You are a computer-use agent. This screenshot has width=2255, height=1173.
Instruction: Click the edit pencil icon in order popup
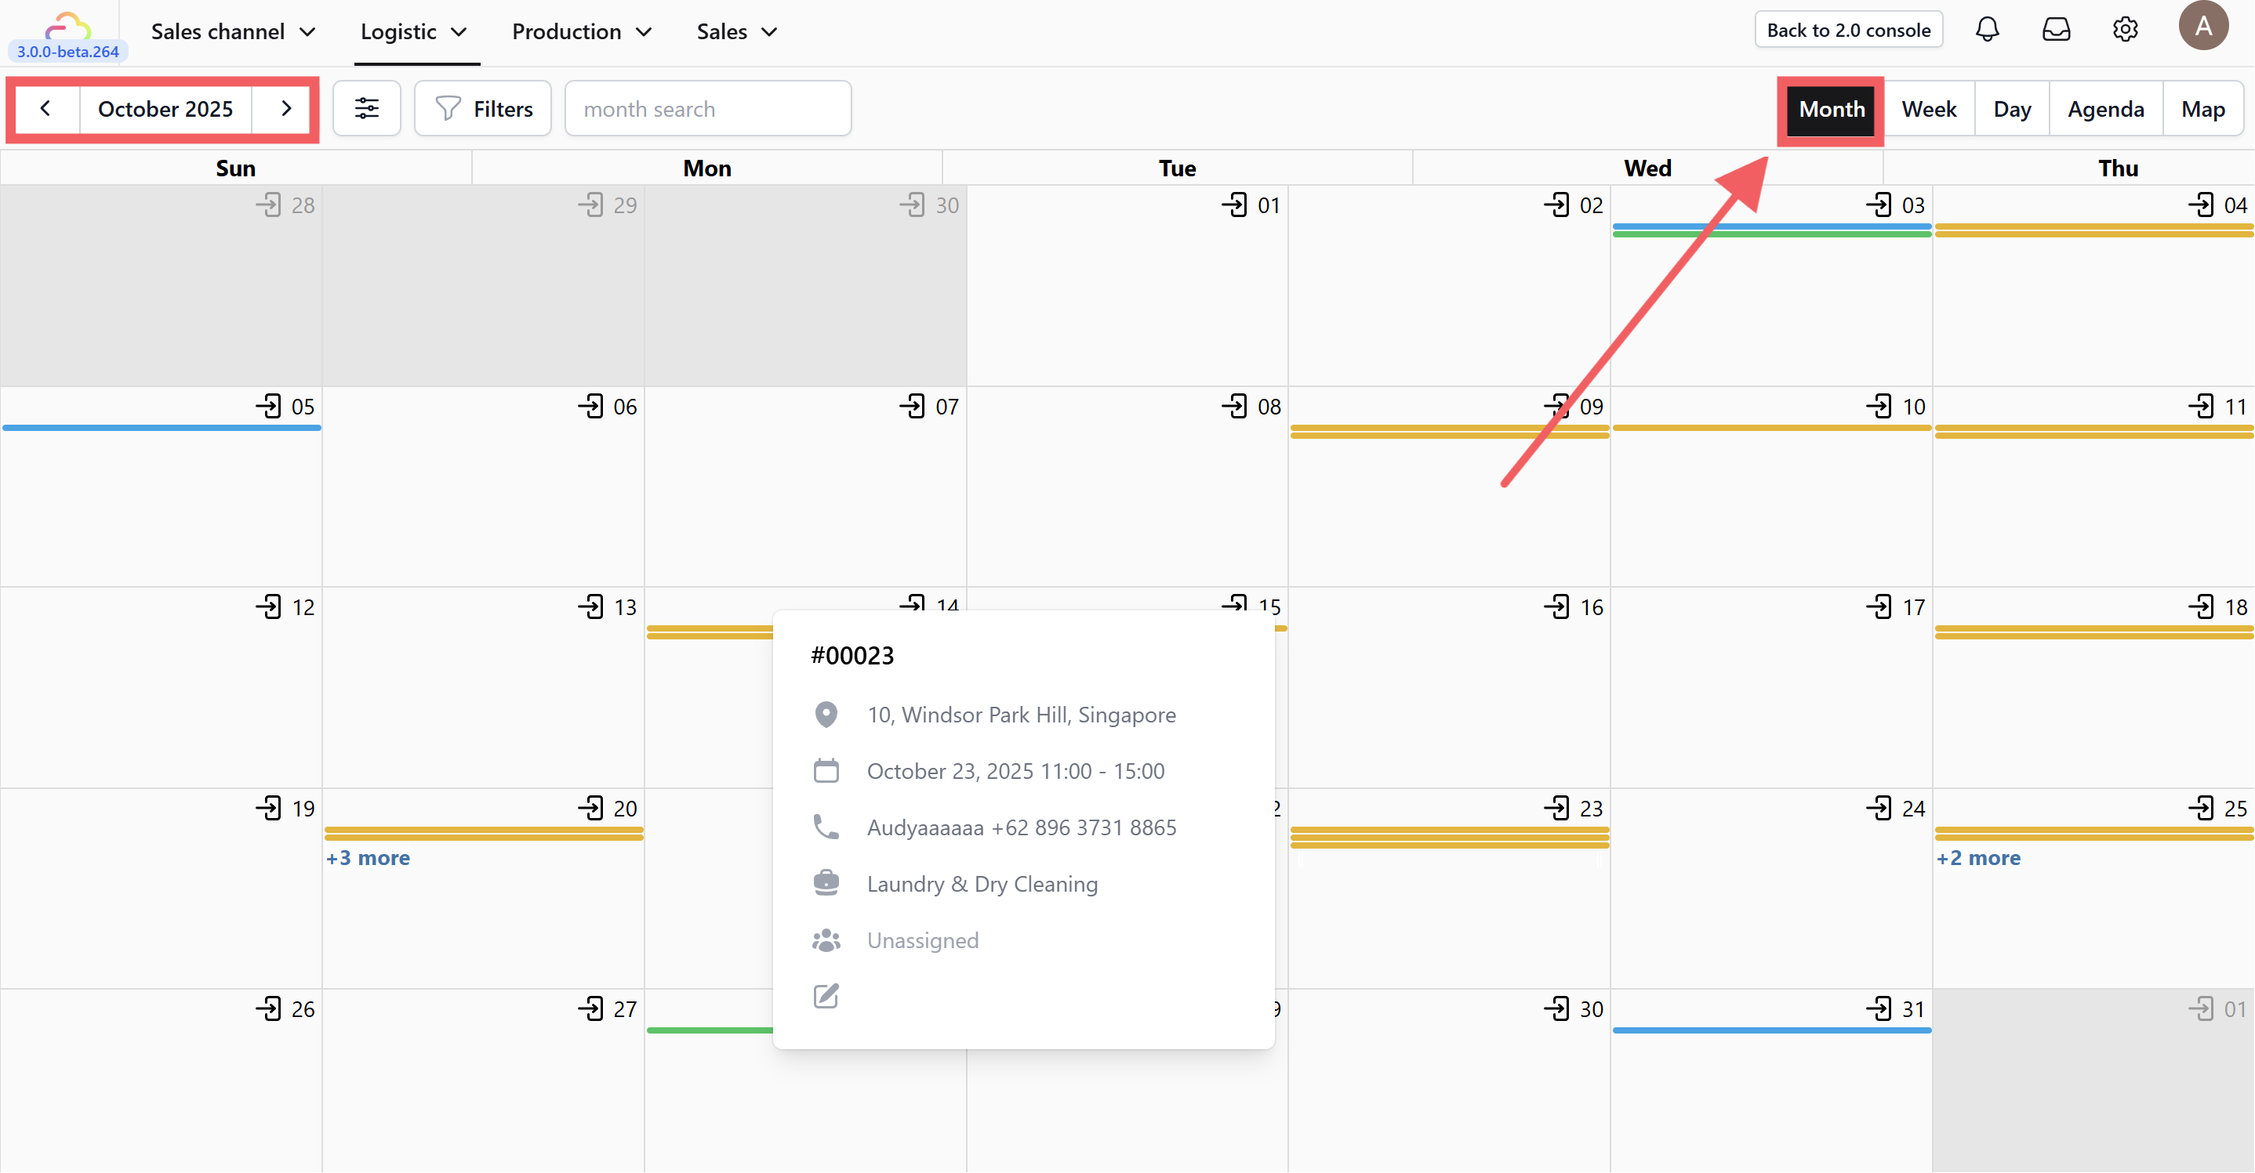(826, 995)
